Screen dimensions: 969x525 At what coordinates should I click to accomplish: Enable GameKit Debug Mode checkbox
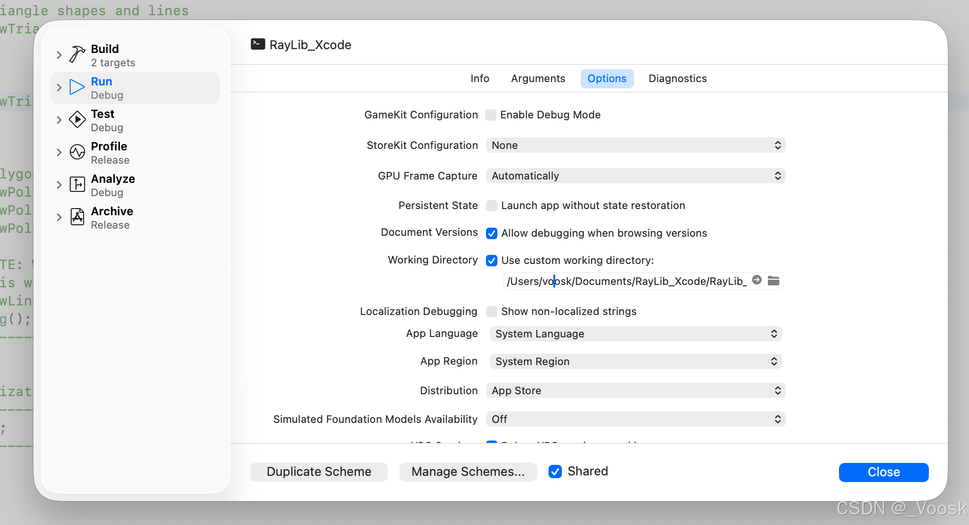491,115
